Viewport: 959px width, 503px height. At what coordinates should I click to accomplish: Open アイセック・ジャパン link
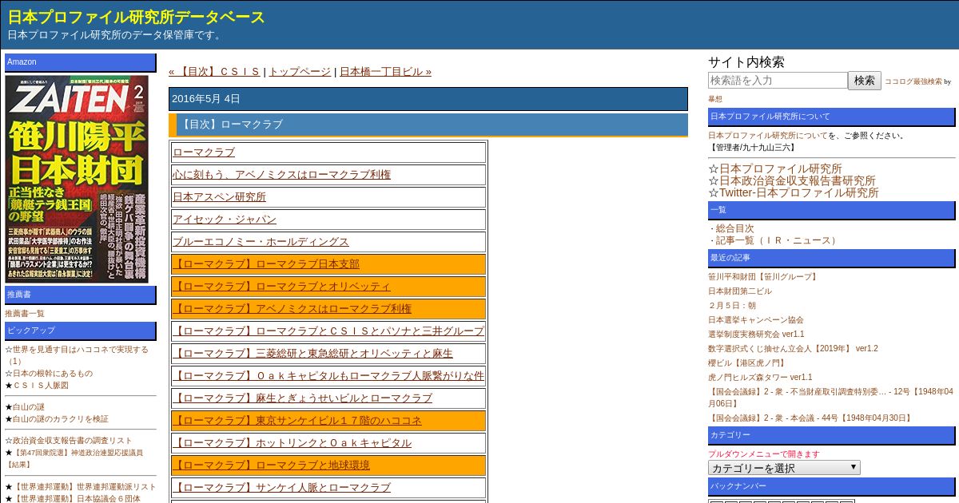[x=225, y=220]
